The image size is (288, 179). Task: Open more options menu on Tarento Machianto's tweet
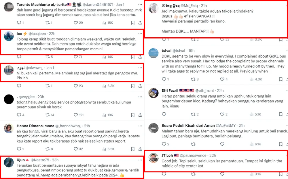140,5
